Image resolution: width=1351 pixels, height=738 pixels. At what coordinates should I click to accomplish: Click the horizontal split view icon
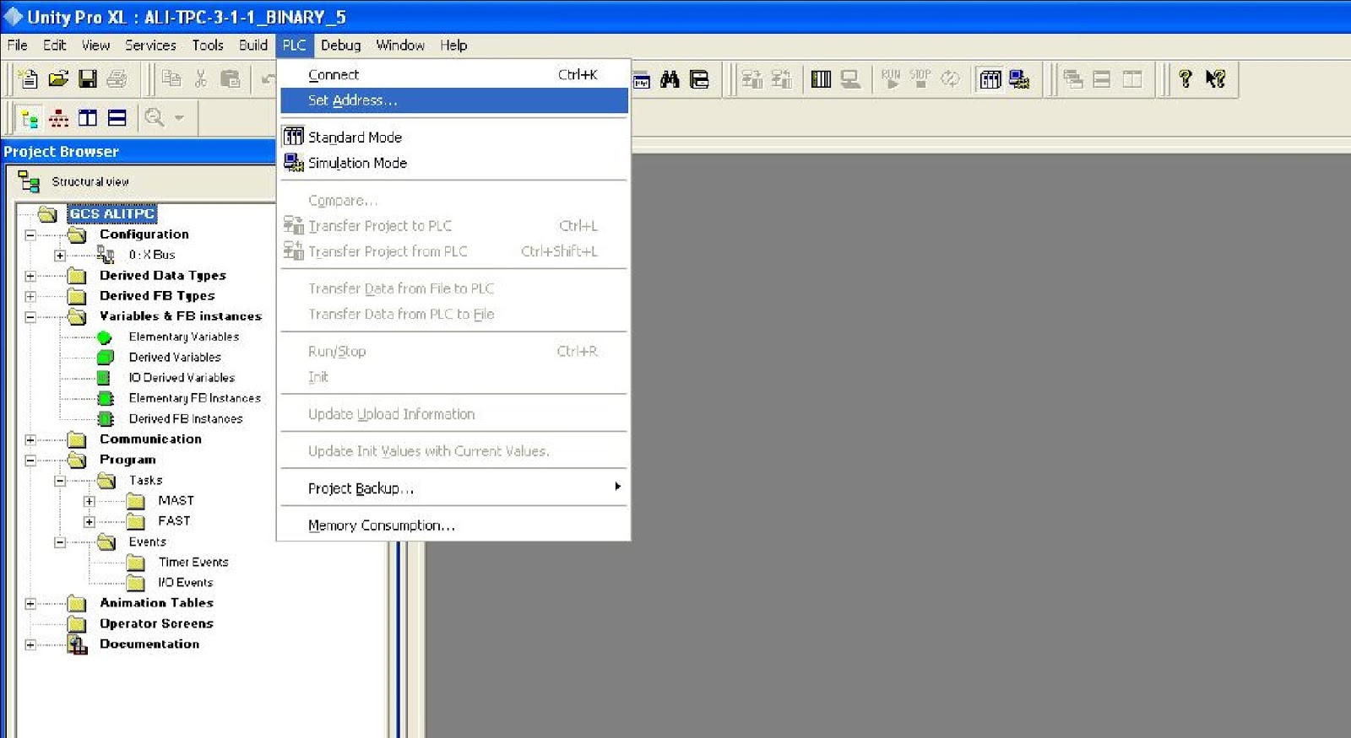click(117, 118)
